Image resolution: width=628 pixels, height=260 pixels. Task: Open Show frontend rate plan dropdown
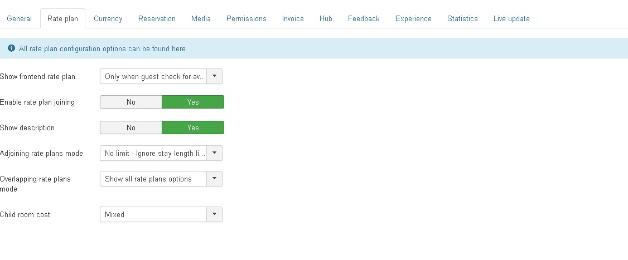(x=161, y=76)
